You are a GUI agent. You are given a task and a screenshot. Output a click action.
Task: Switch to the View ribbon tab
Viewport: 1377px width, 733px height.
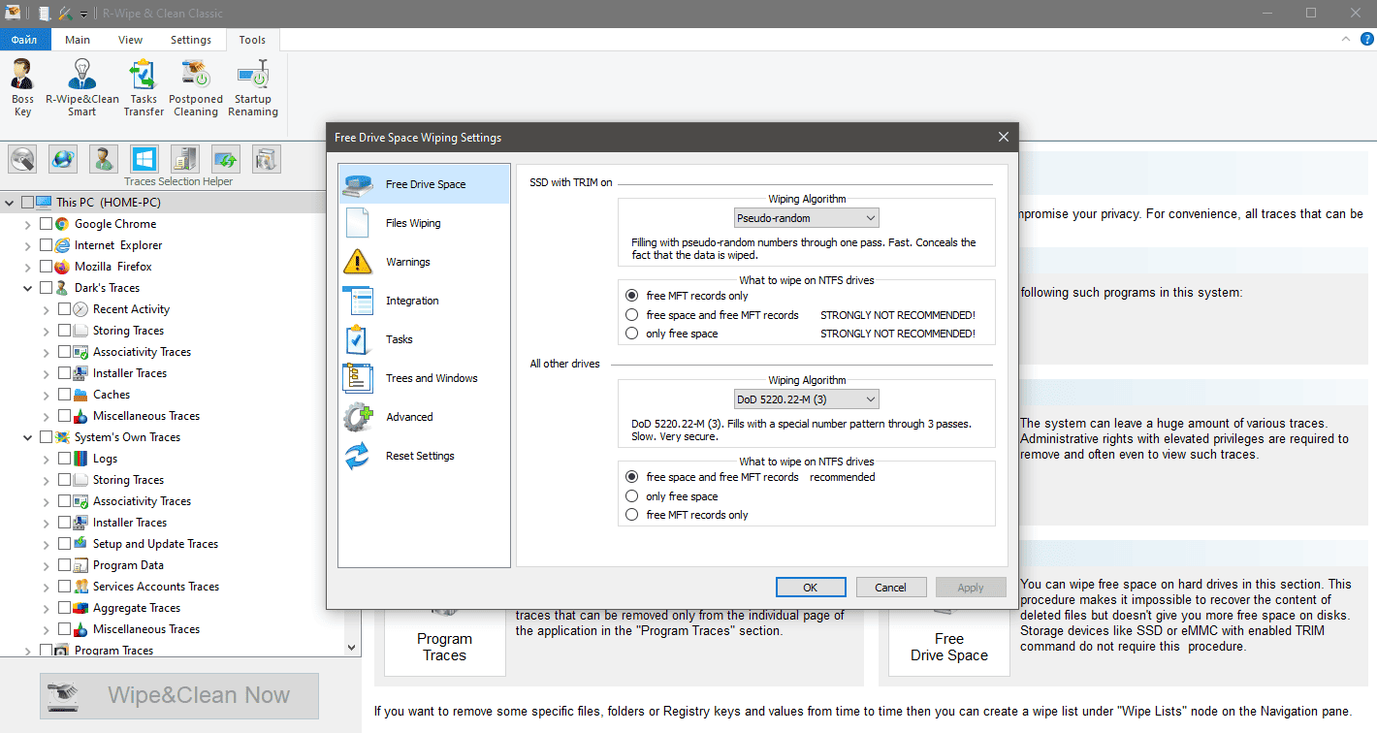130,40
